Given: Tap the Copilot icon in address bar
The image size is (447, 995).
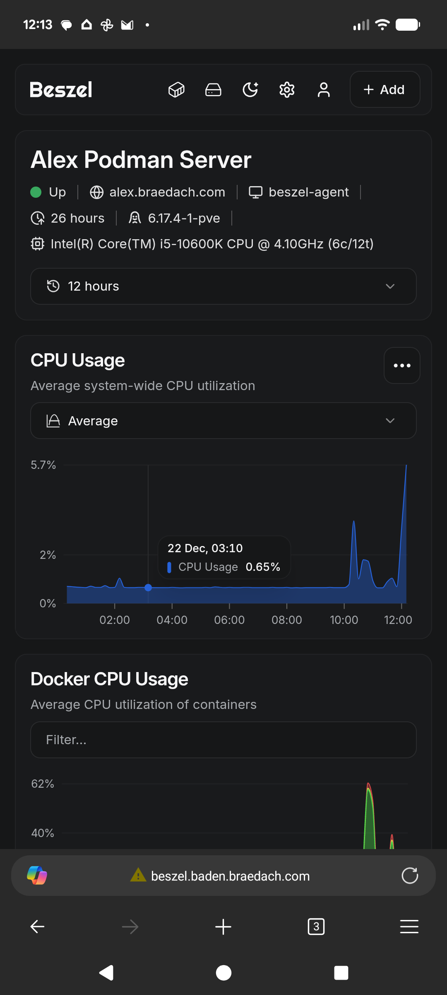Looking at the screenshot, I should 37,876.
